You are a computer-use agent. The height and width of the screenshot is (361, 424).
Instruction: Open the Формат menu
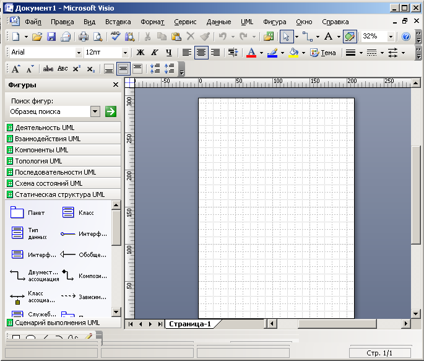tap(152, 22)
